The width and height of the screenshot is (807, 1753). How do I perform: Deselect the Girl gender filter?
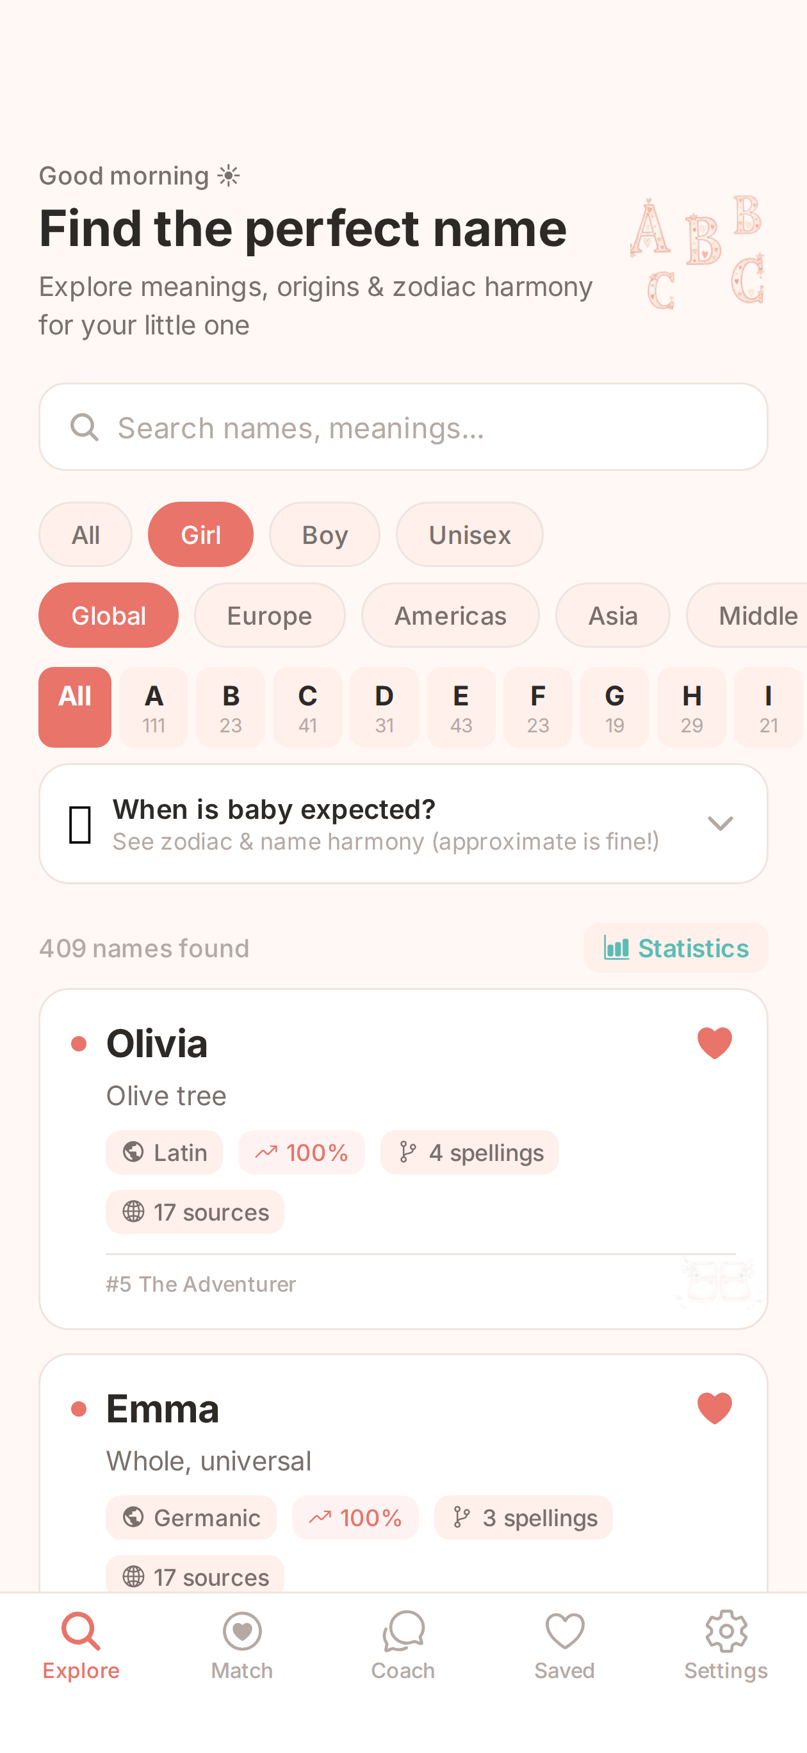coord(200,534)
